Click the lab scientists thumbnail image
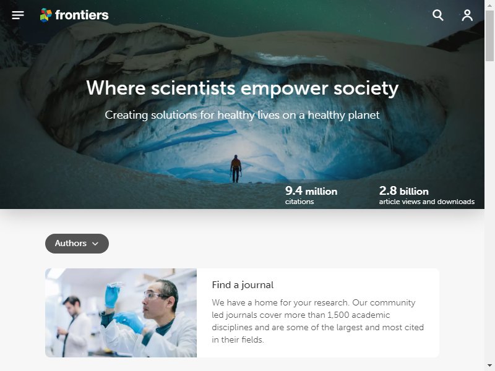The width and height of the screenshot is (495, 371). click(121, 313)
